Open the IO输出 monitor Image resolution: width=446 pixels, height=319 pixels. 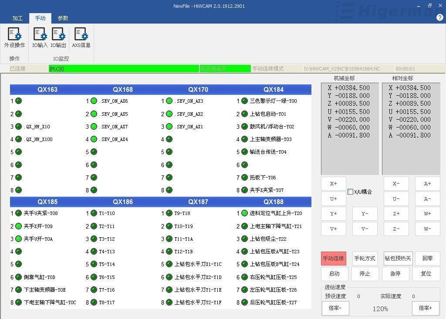coord(59,37)
